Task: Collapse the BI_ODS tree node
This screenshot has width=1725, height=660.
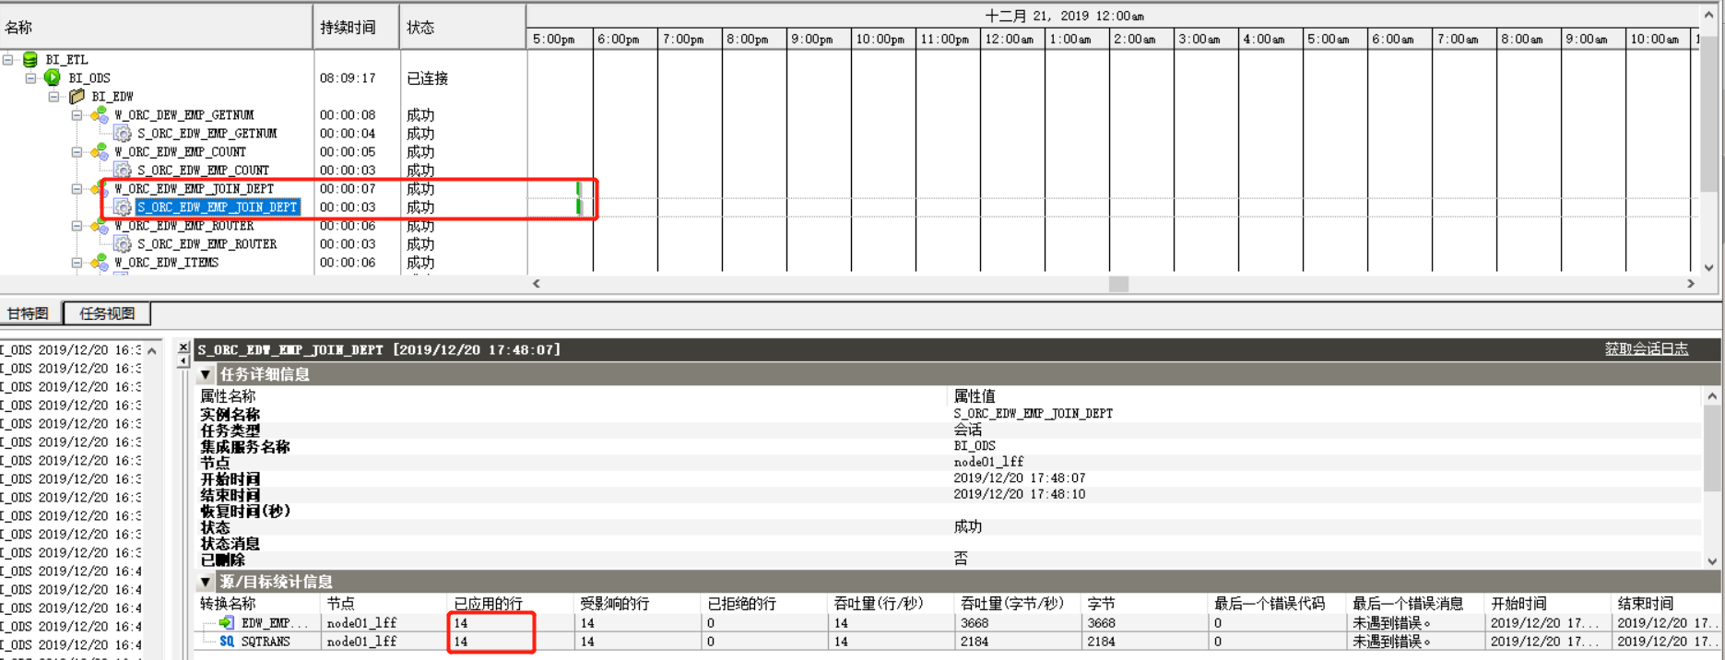Action: [x=30, y=78]
